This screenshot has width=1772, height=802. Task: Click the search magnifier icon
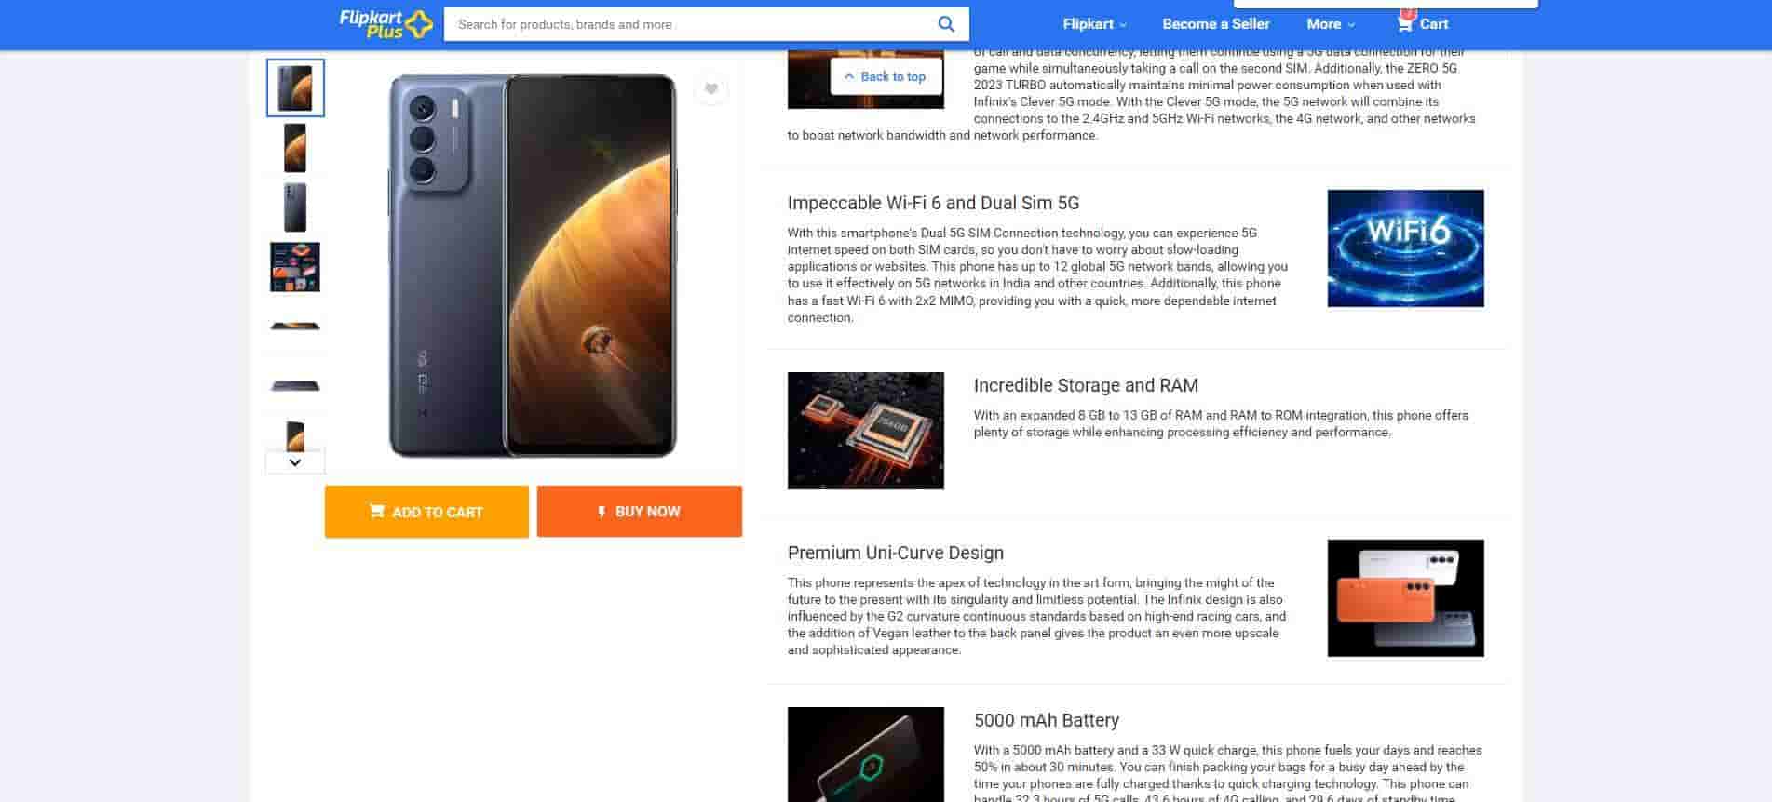pyautogui.click(x=945, y=24)
